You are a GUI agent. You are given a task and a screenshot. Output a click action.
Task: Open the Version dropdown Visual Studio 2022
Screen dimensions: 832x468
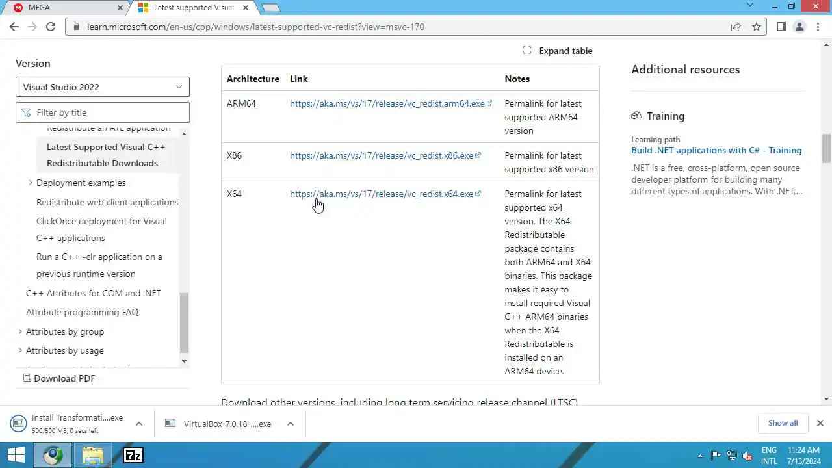coord(103,87)
